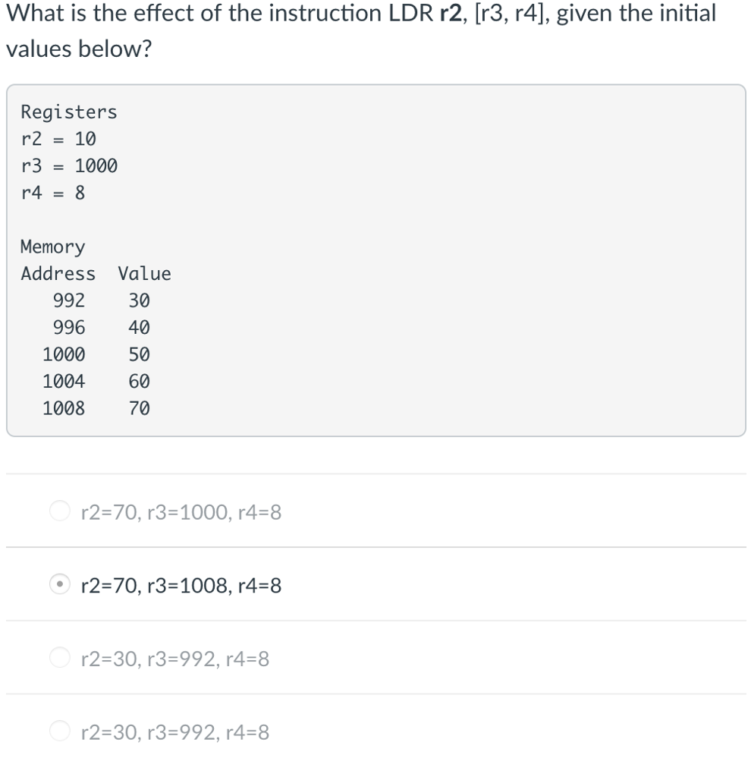Click memory value 50 at address 1000
The image size is (751, 777).
(x=139, y=354)
